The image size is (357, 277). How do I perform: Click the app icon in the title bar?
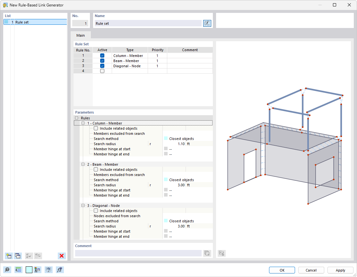[5, 5]
